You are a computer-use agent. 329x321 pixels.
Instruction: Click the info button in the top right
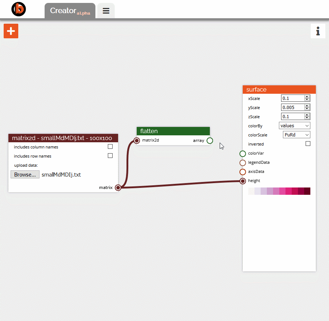pyautogui.click(x=318, y=31)
